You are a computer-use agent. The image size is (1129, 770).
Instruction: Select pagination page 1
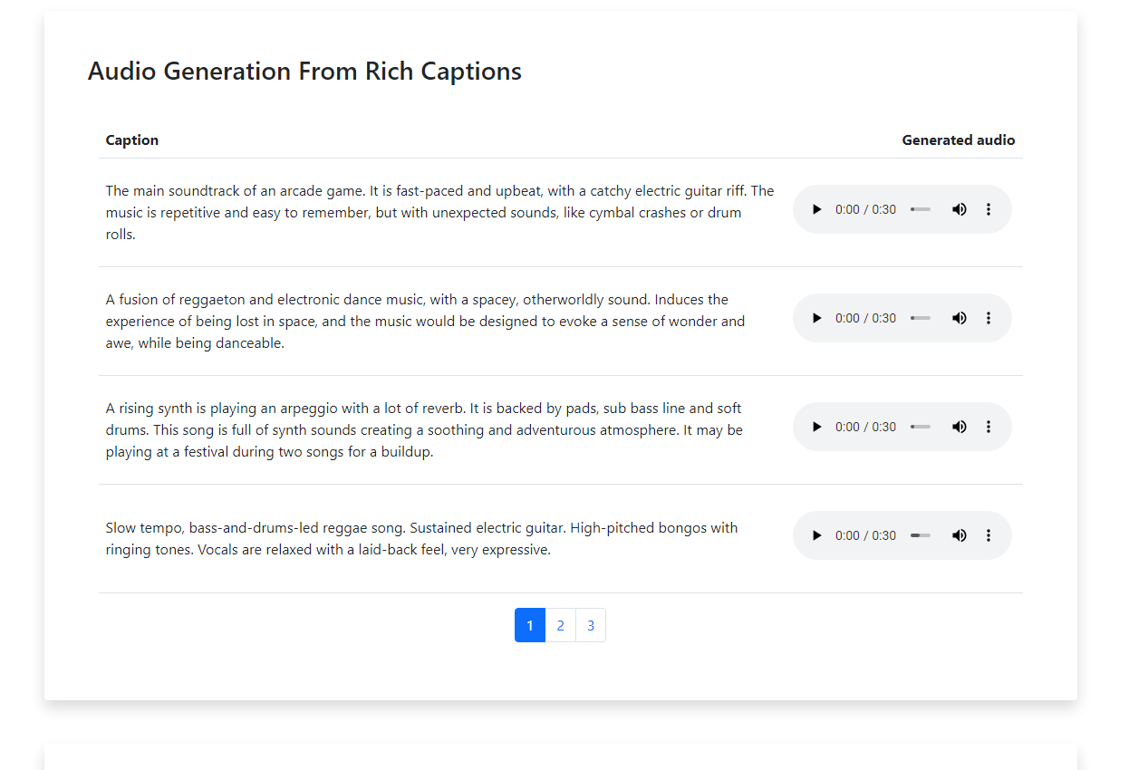530,625
